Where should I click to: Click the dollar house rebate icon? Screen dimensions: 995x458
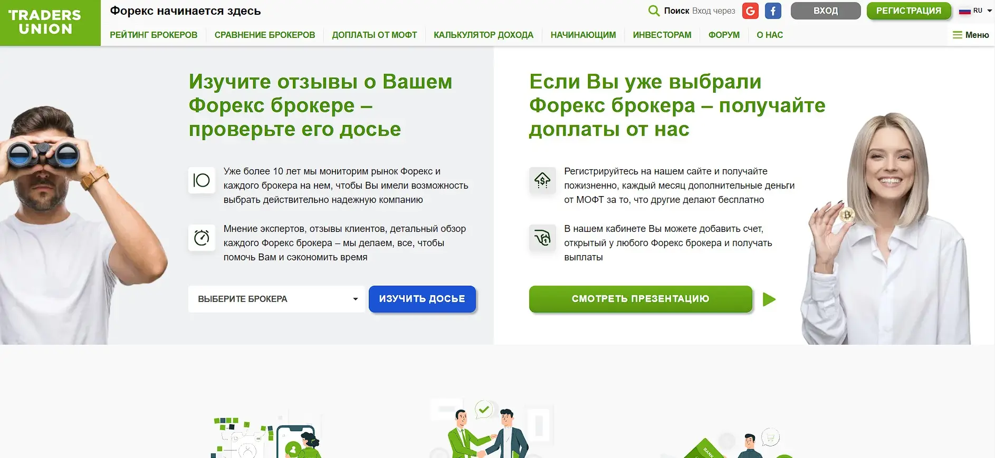point(542,180)
